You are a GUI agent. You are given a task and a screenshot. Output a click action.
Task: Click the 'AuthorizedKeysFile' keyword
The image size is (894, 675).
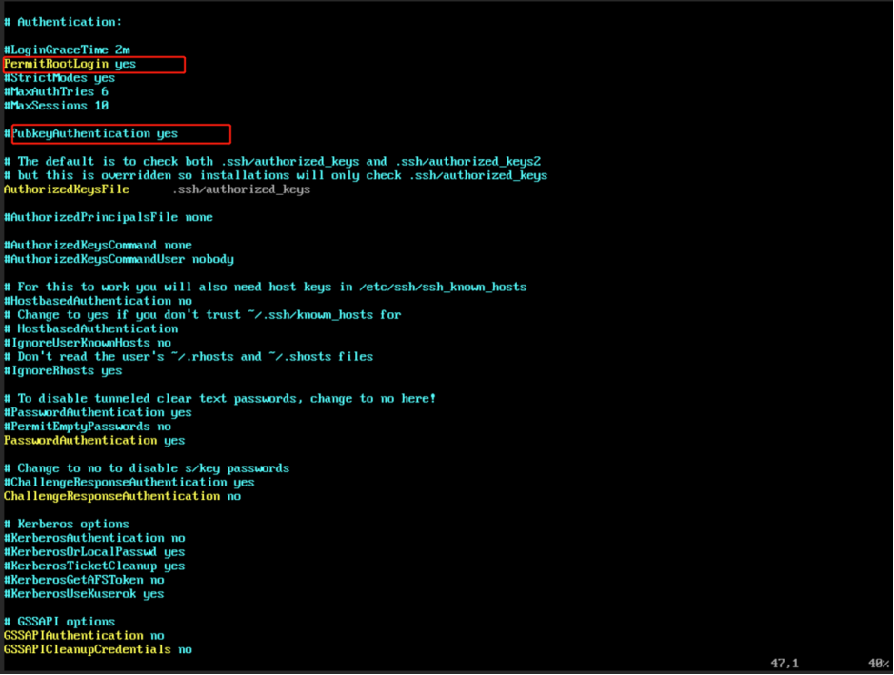(x=66, y=189)
